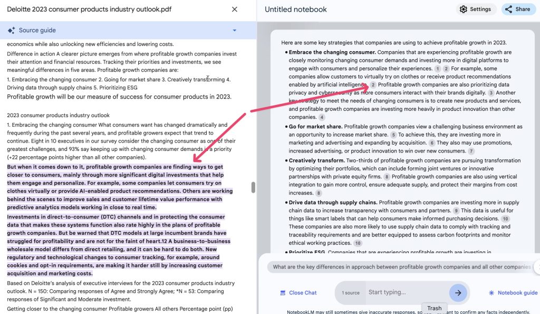Viewport: 540px width, 314px height.
Task: Click the Source guide sparkle icon
Action: pos(12,31)
